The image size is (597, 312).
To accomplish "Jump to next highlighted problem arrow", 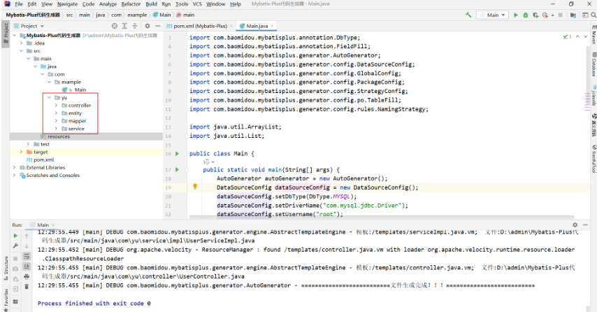I will click(x=586, y=36).
